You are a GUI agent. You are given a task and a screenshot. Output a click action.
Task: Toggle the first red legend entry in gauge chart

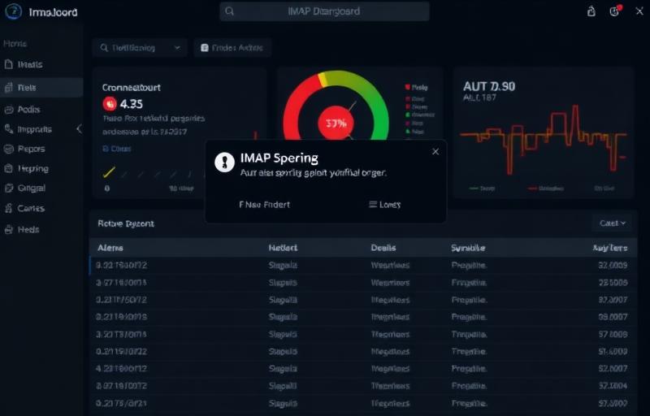407,86
